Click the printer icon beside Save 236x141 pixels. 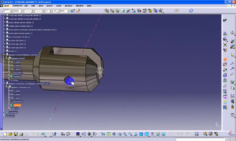coord(21,134)
